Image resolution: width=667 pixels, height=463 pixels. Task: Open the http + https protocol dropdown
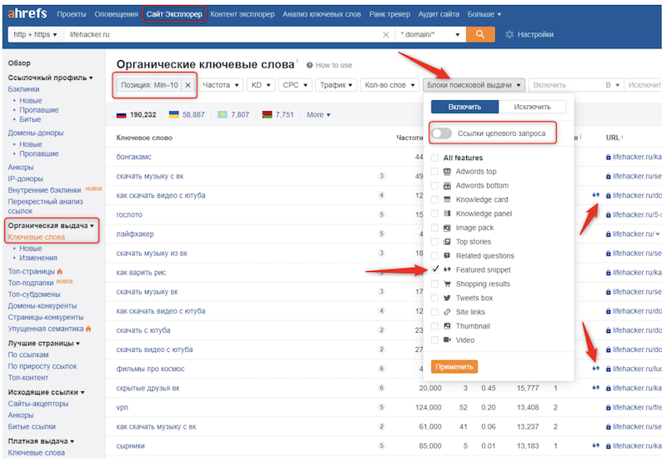(35, 34)
